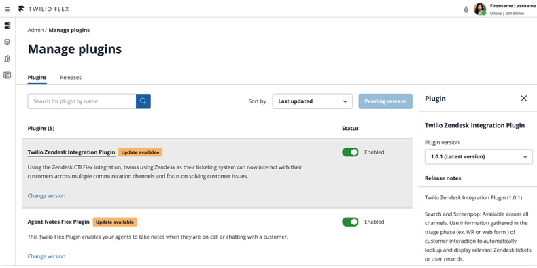Click Change version under Zendesk plugin
This screenshot has height=268, width=537.
46,196
